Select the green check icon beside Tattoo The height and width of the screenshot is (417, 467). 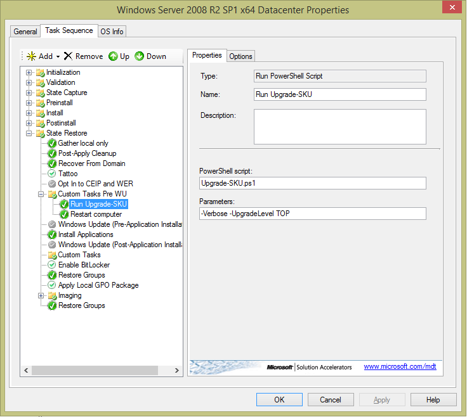pyautogui.click(x=52, y=174)
